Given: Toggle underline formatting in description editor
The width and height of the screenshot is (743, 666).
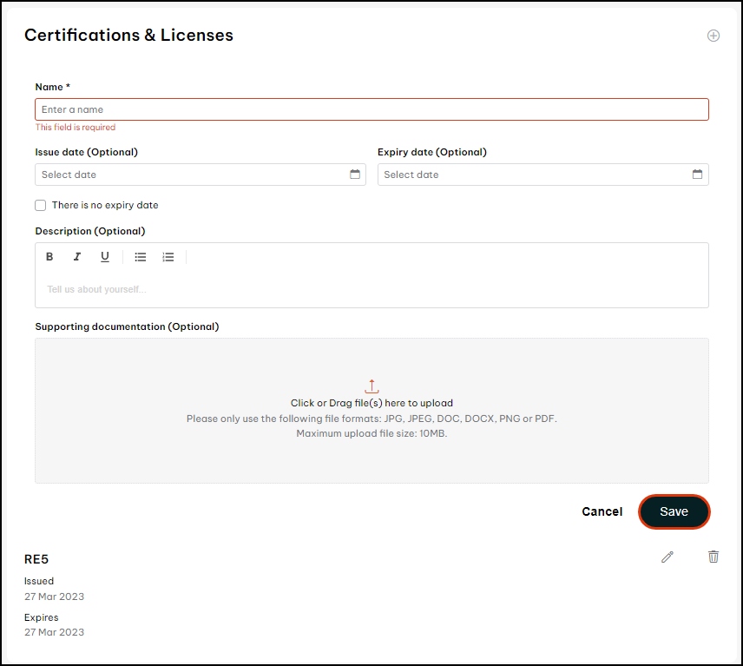Looking at the screenshot, I should tap(105, 257).
